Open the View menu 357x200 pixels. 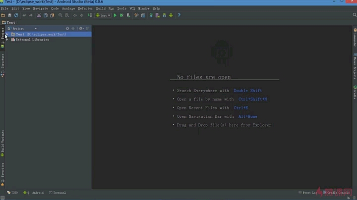26,8
